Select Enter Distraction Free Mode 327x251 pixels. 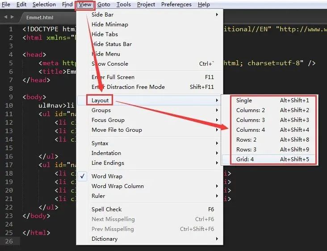click(x=150, y=87)
